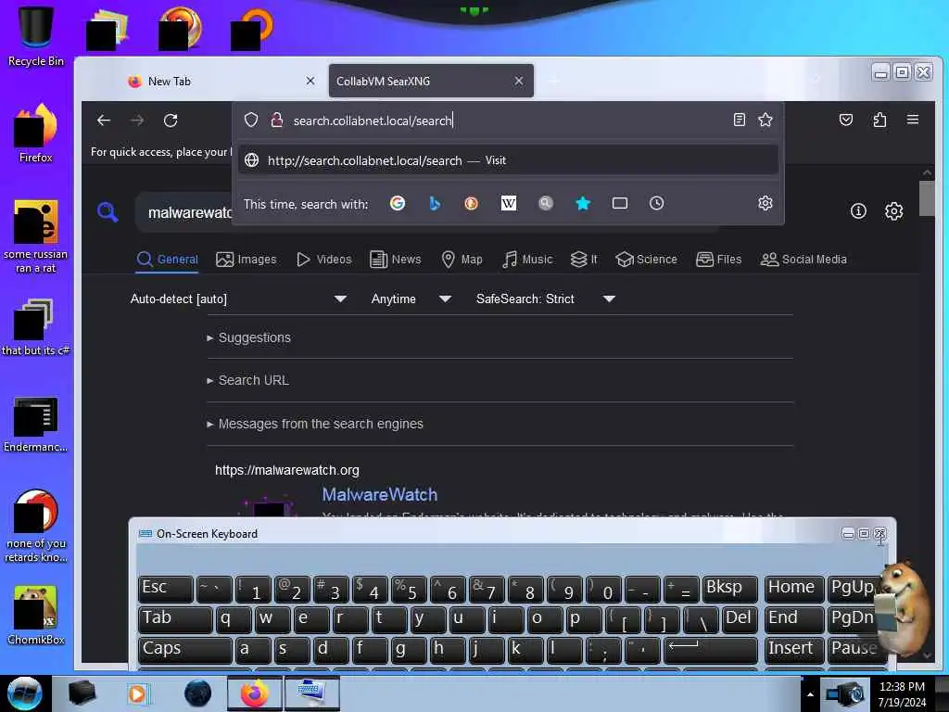This screenshot has height=712, width=949.
Task: Toggle reader view icon in address bar
Action: pyautogui.click(x=739, y=120)
